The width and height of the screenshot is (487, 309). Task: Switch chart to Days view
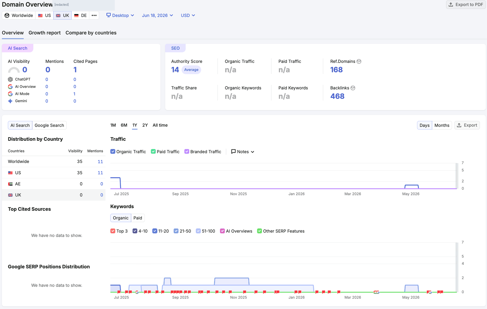tap(424, 125)
